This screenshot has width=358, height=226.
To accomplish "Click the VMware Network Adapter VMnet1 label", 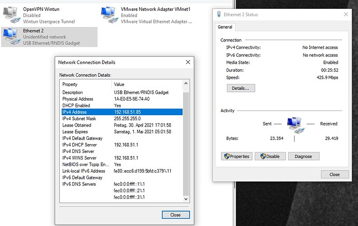I will 156,9.
